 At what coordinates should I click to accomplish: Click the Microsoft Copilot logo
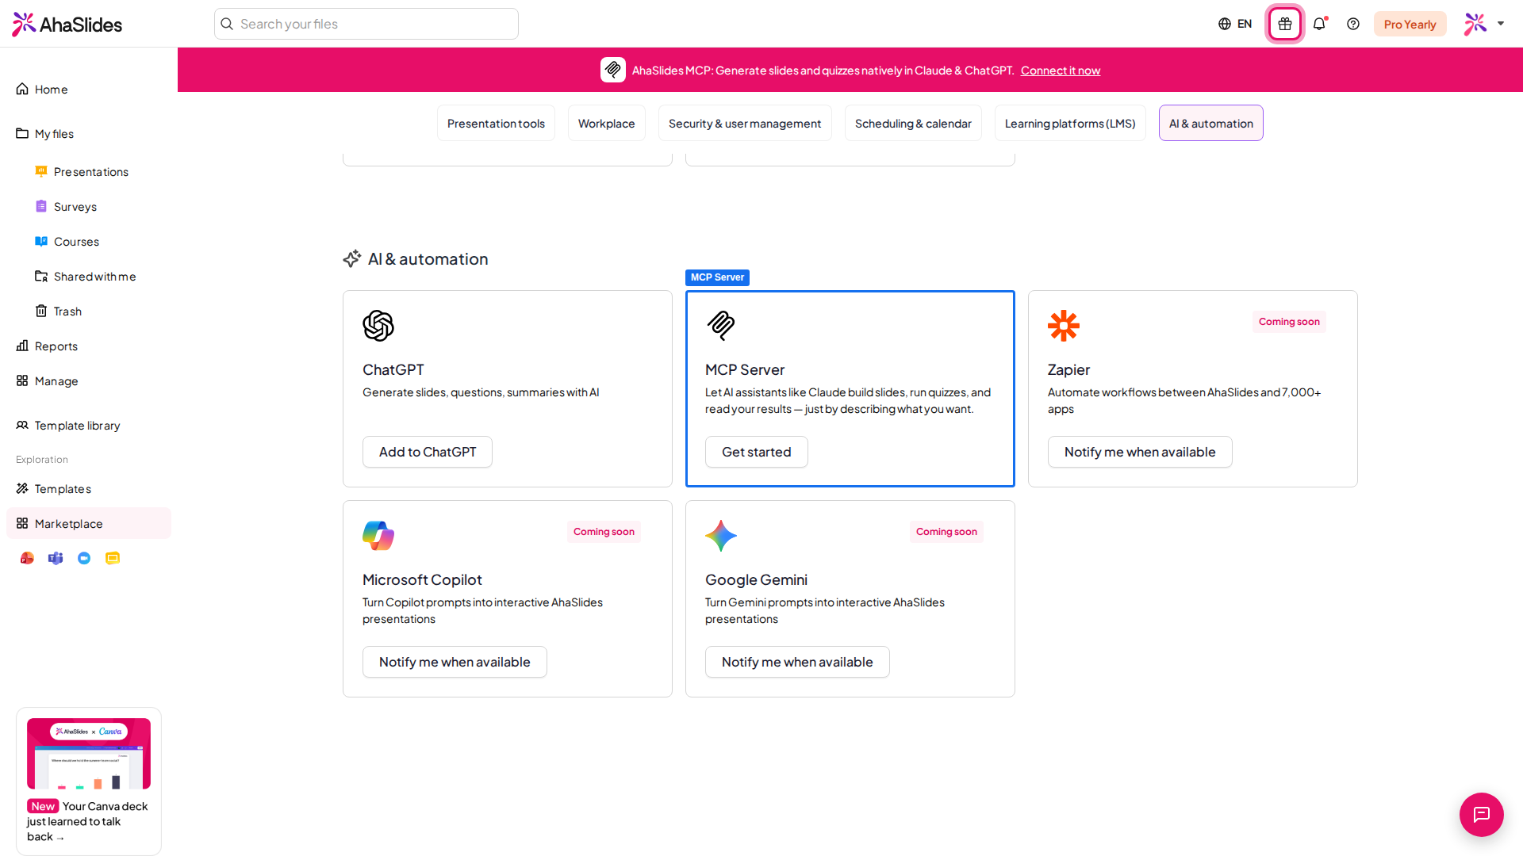378,536
